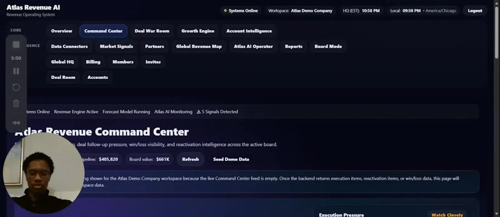Open Global HQ
This screenshot has height=217, width=500.
[x=62, y=62]
